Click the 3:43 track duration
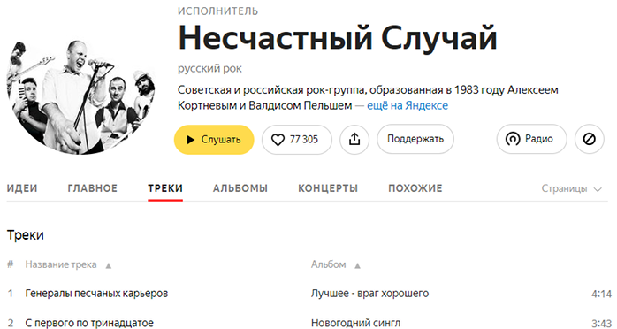 [602, 324]
